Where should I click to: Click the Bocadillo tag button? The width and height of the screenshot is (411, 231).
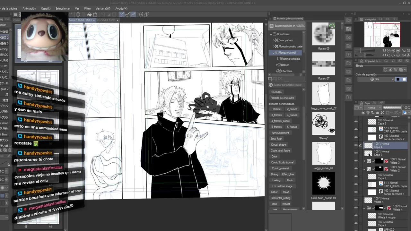276,92
